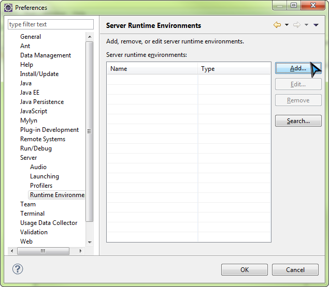This screenshot has width=329, height=287.
Task: Open the back history dropdown arrow
Action: point(287,25)
